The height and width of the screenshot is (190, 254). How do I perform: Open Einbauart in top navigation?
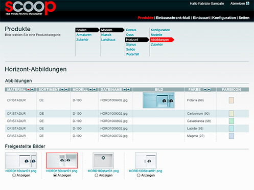(201, 18)
